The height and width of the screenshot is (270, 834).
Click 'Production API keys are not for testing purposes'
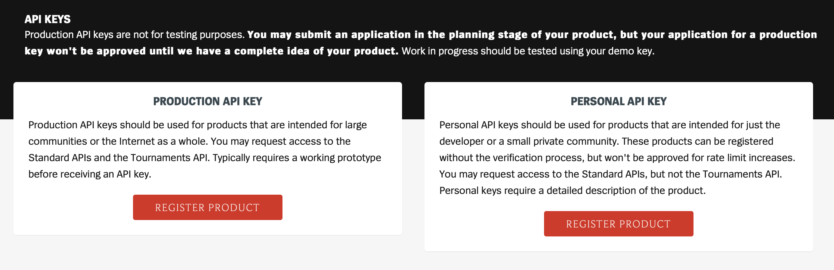[135, 35]
